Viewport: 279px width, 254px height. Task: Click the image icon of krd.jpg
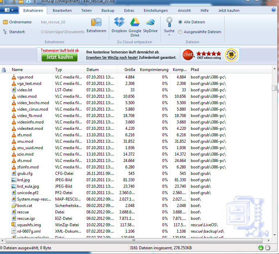pyautogui.click(x=14, y=180)
